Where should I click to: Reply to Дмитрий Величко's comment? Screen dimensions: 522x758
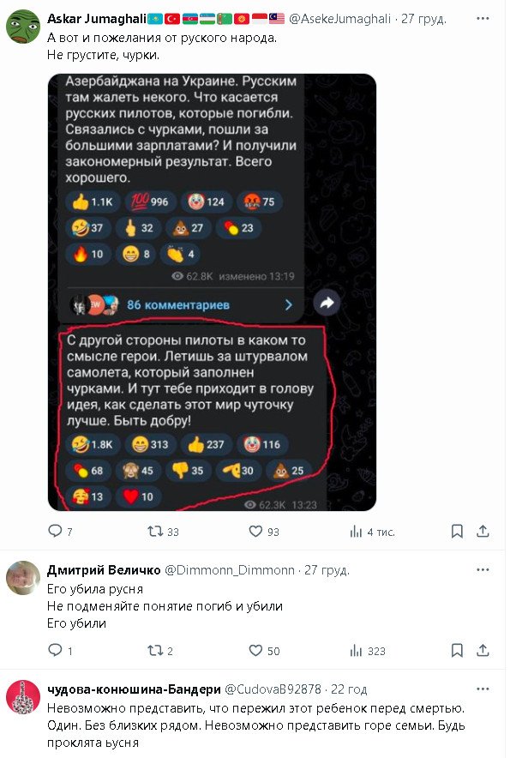point(56,651)
